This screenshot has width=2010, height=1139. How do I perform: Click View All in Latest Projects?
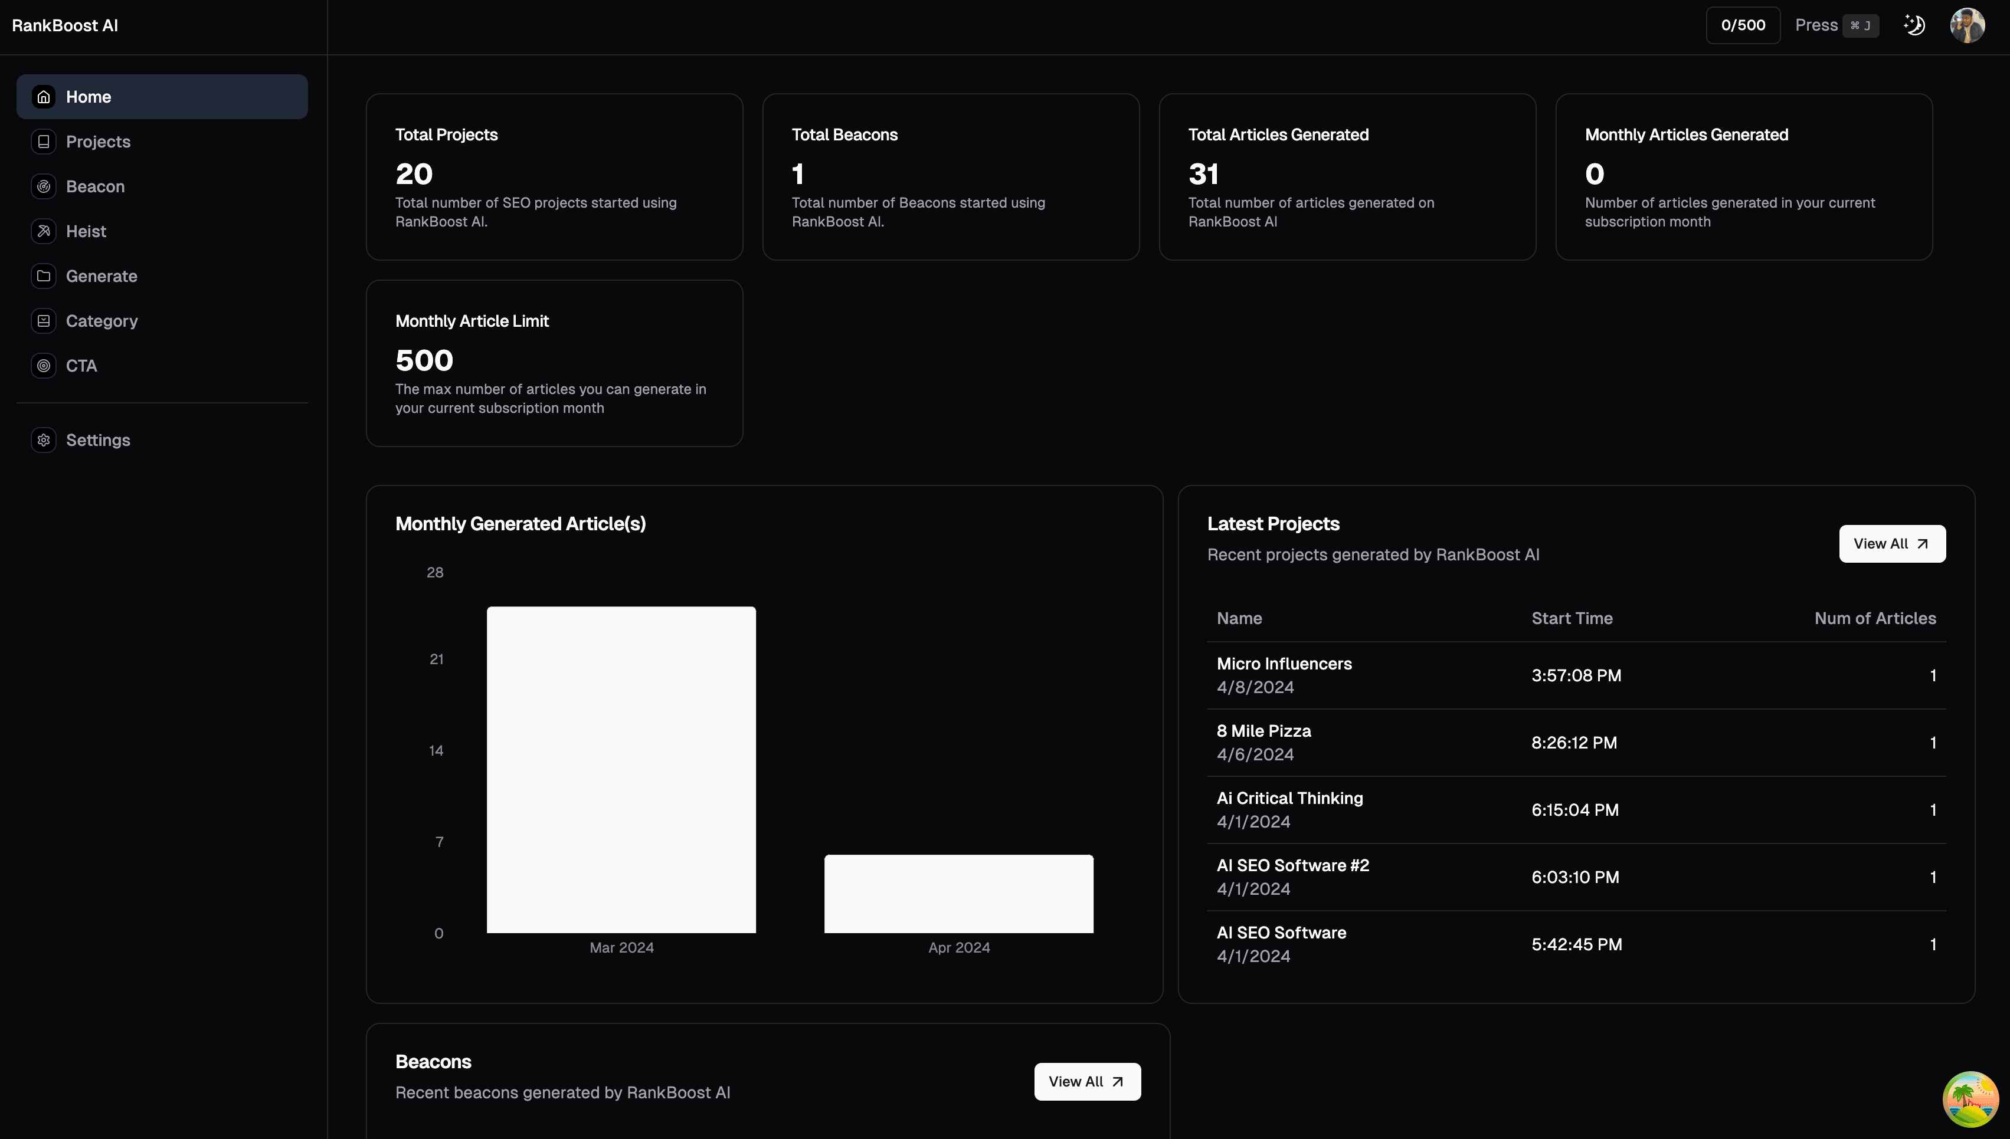tap(1892, 543)
